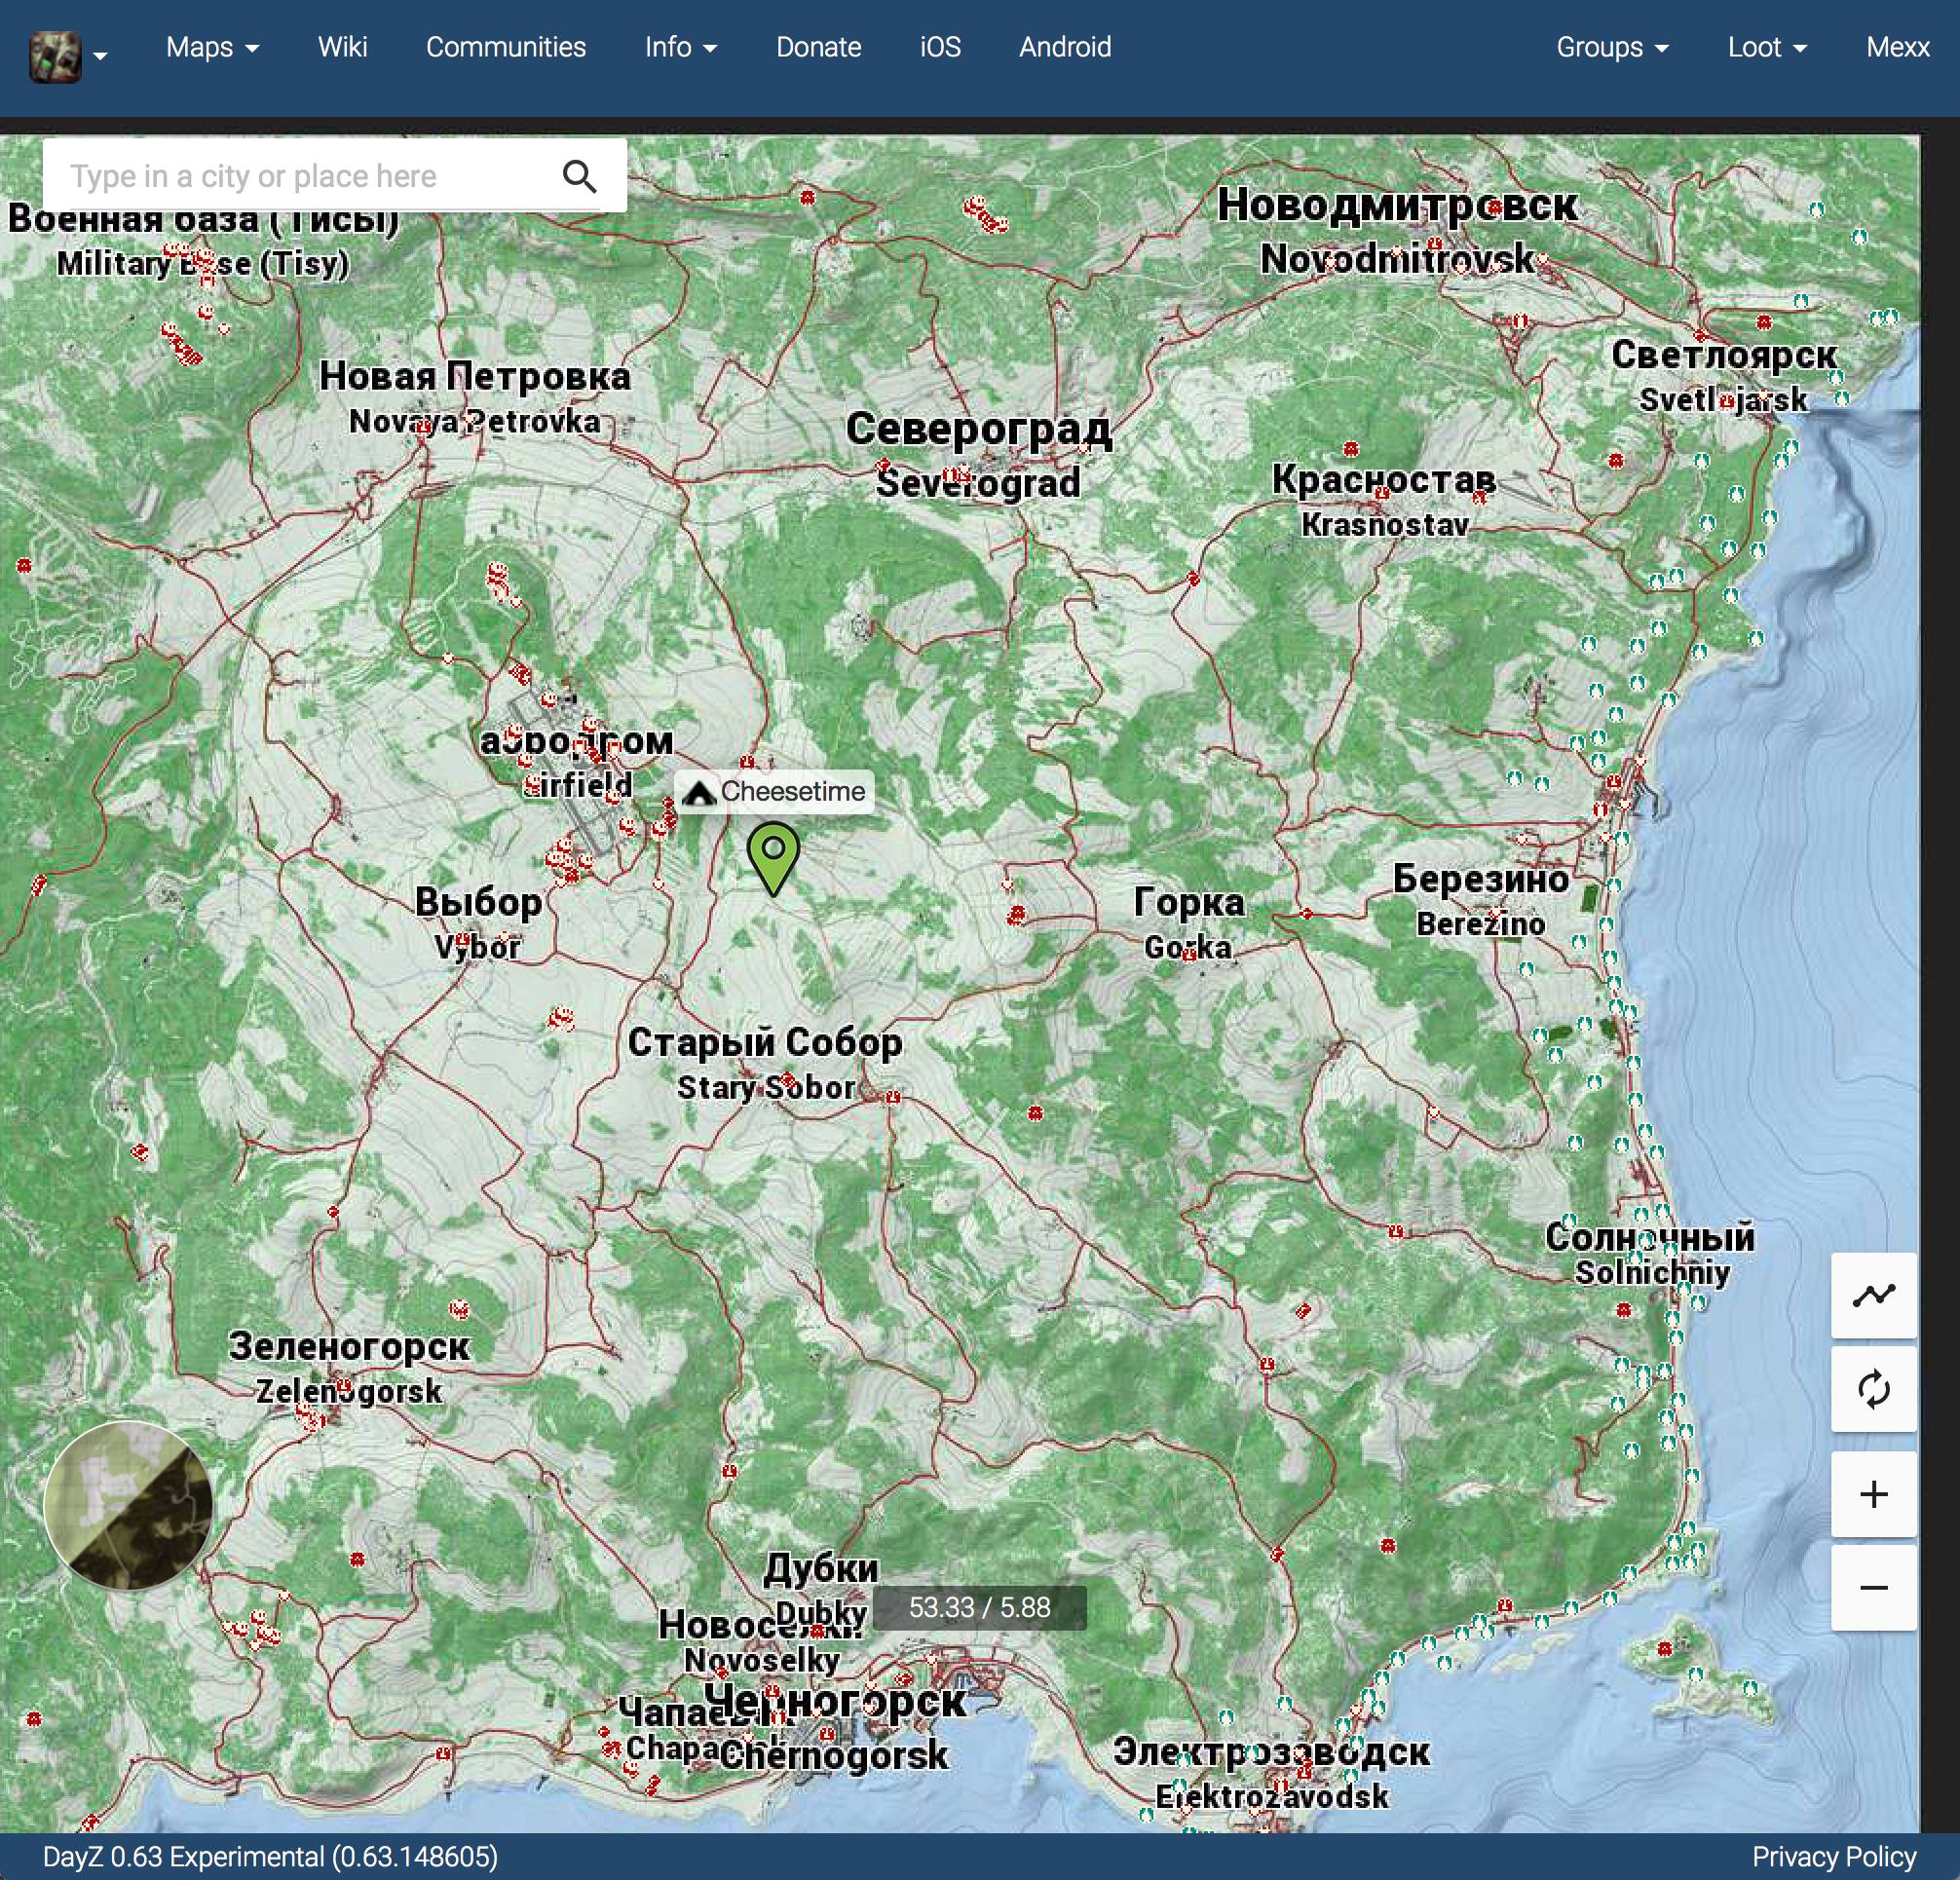Toggle satellite map layer thumbnail
Image resolution: width=1960 pixels, height=1880 pixels.
pos(128,1505)
